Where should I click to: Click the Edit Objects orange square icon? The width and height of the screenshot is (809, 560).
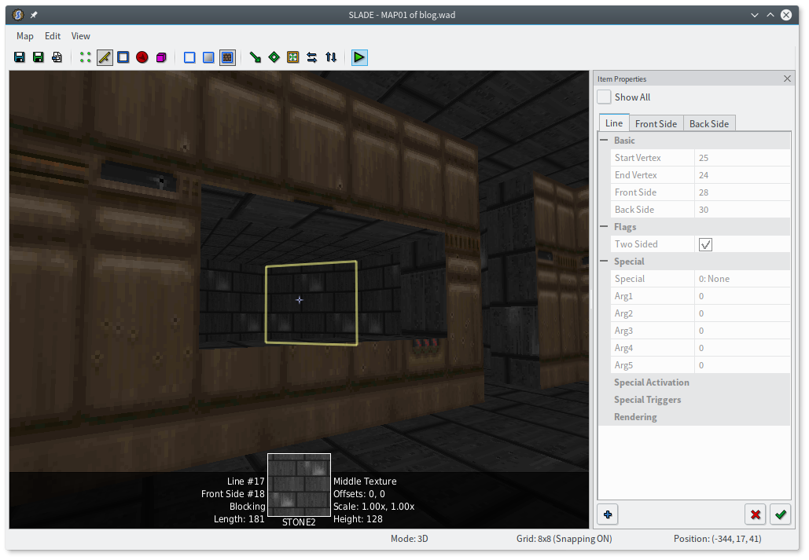[x=293, y=57]
